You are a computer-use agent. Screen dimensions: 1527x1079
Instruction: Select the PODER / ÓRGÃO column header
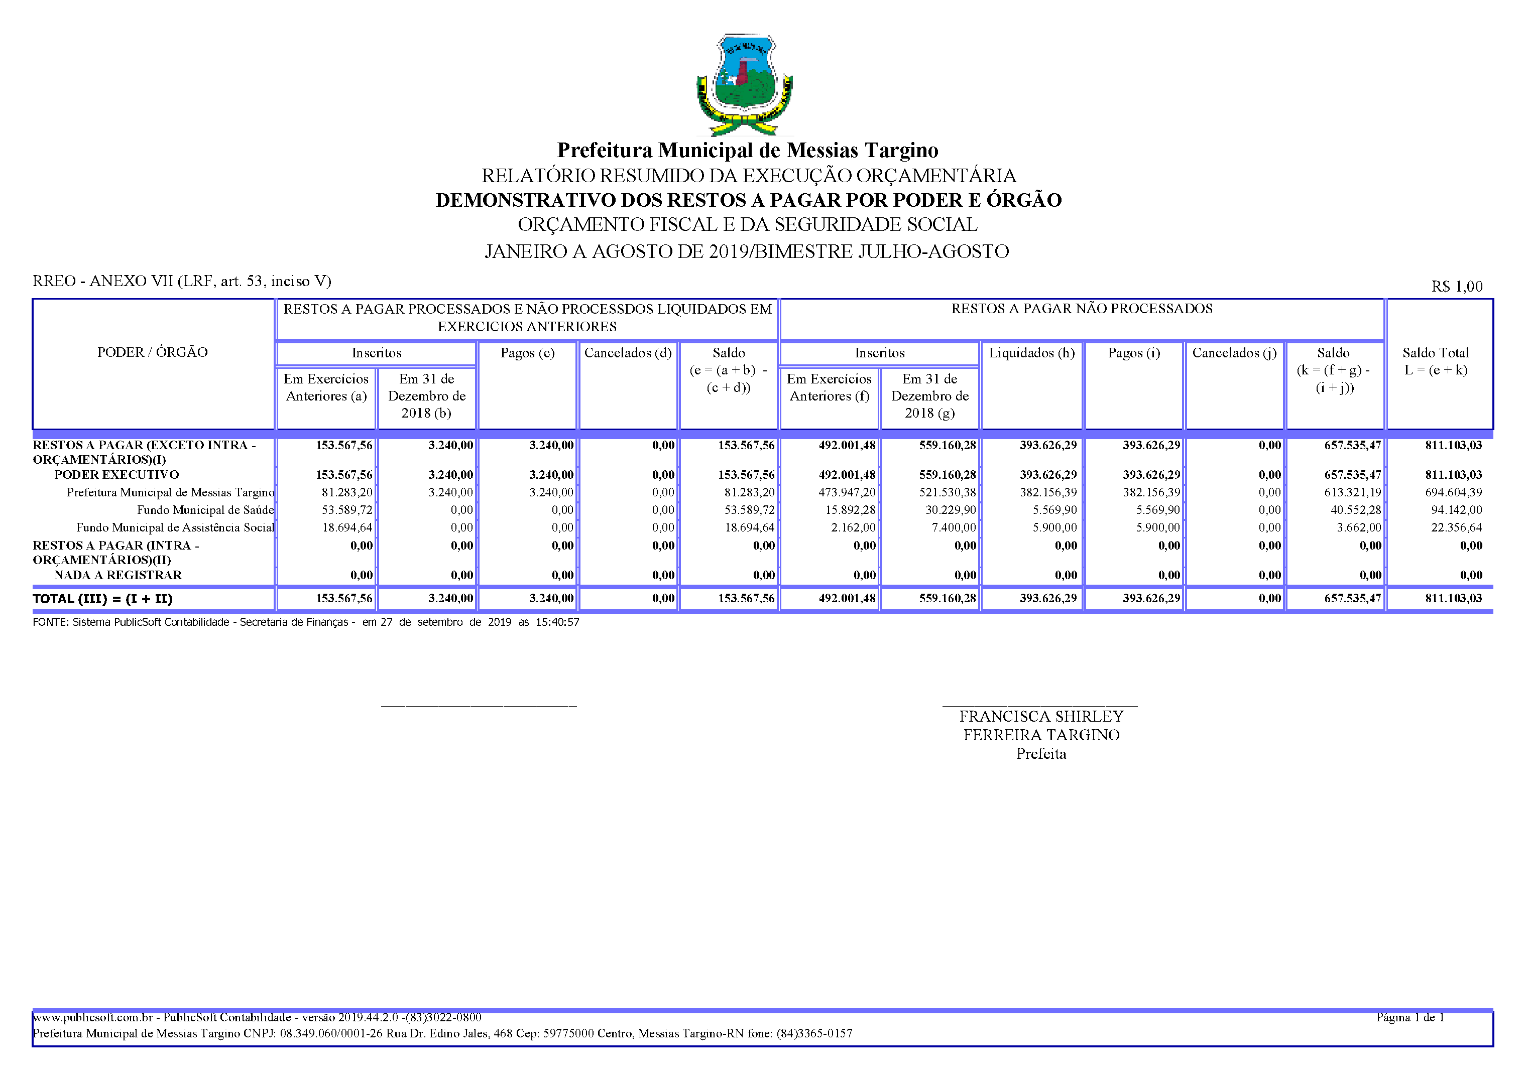152,352
